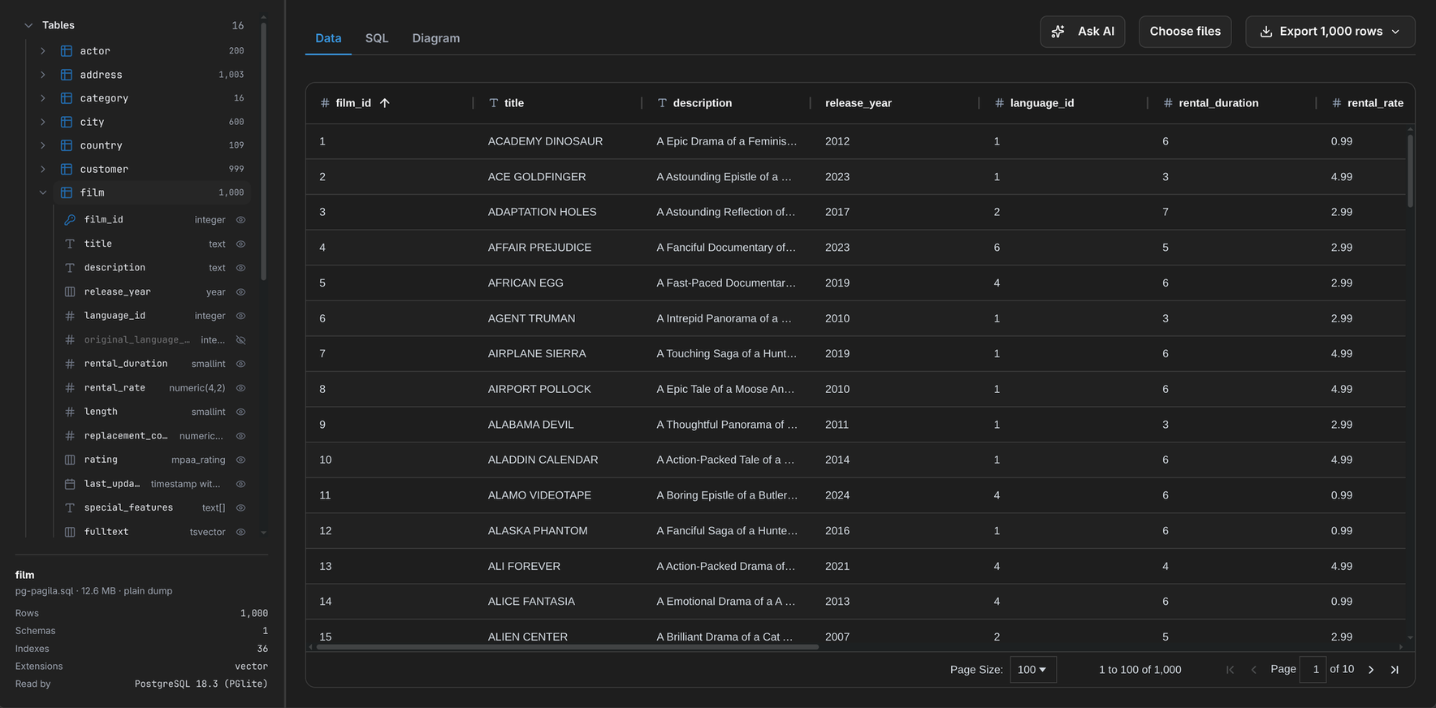The height and width of the screenshot is (708, 1436).
Task: Hide the rental_duration column with eye icon
Action: pyautogui.click(x=241, y=364)
